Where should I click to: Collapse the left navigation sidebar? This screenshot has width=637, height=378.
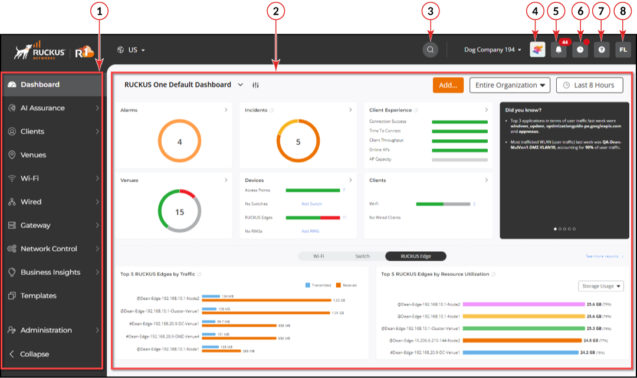pyautogui.click(x=34, y=354)
